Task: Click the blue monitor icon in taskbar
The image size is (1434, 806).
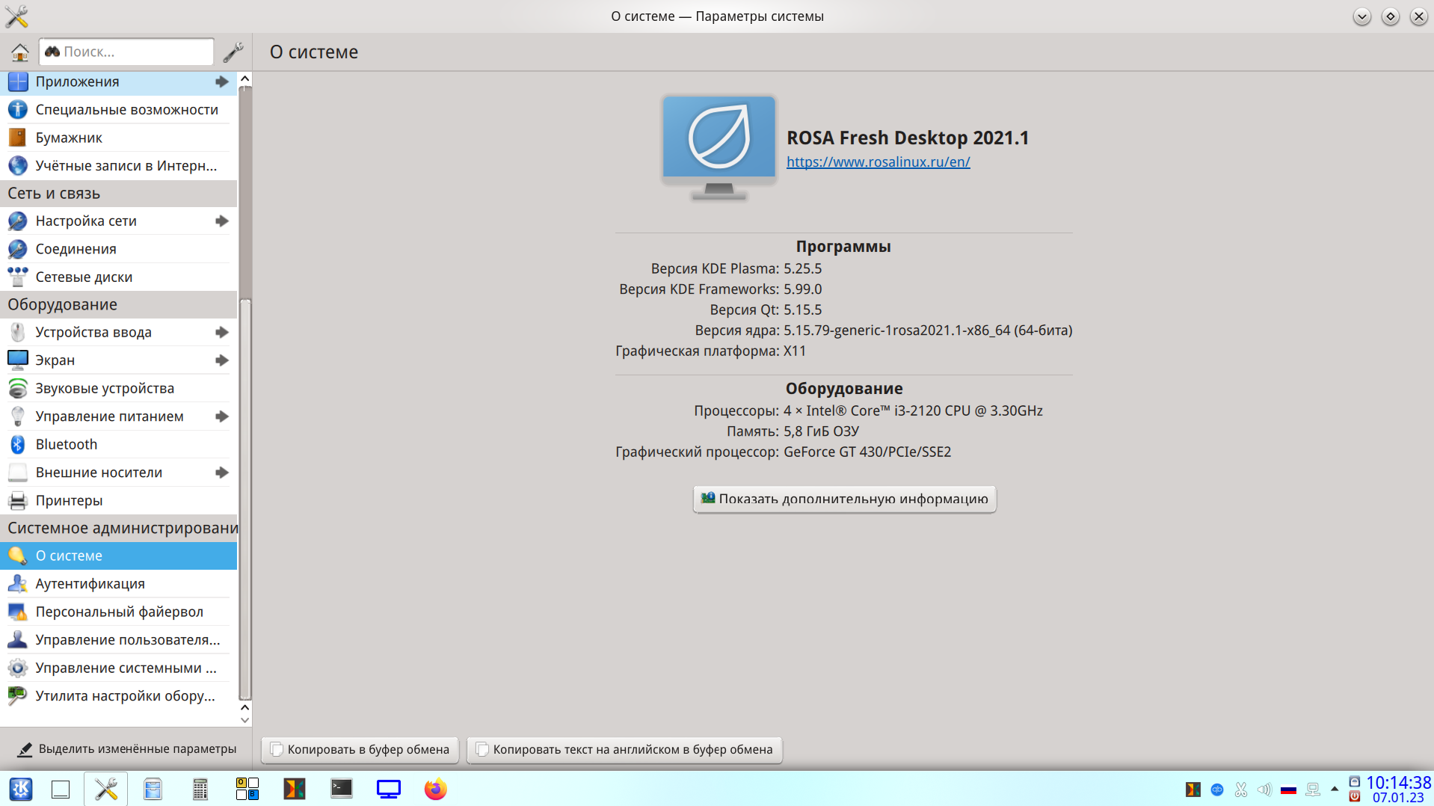Action: tap(389, 789)
